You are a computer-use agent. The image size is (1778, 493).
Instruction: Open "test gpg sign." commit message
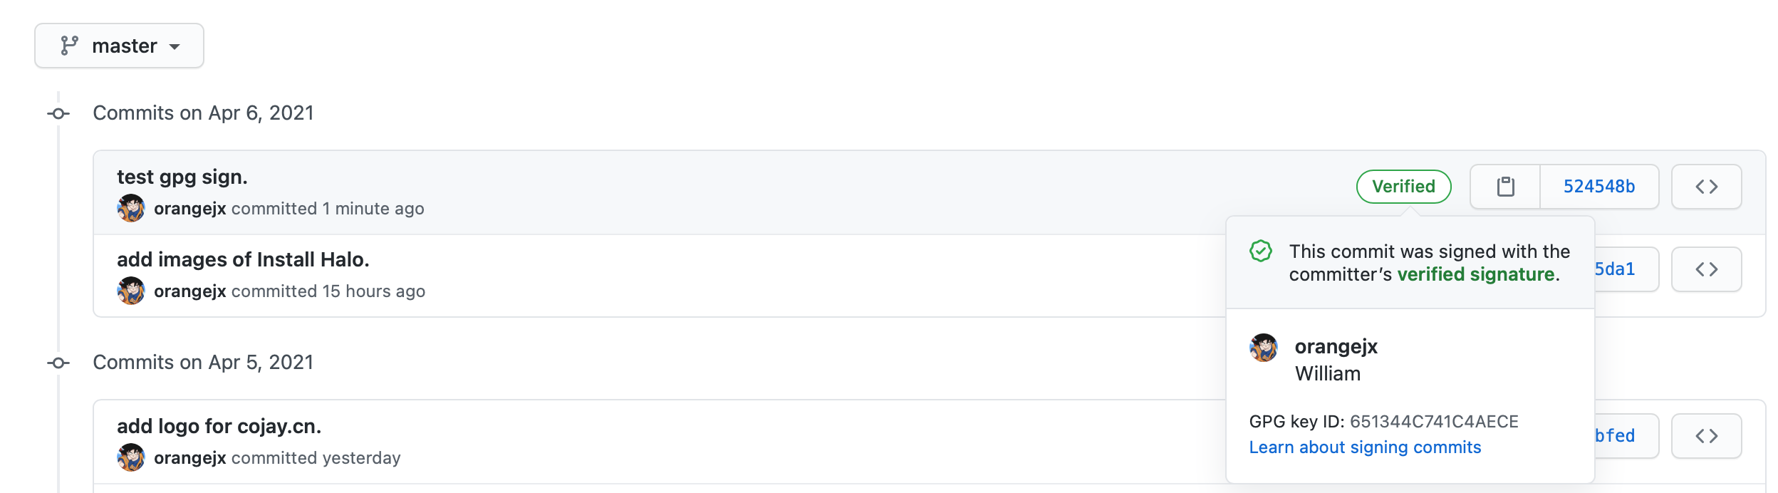tap(182, 177)
